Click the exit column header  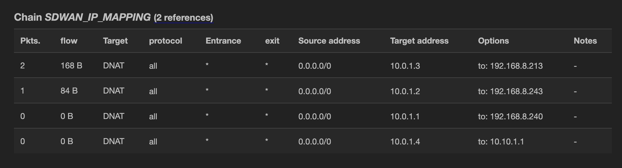pyautogui.click(x=272, y=41)
